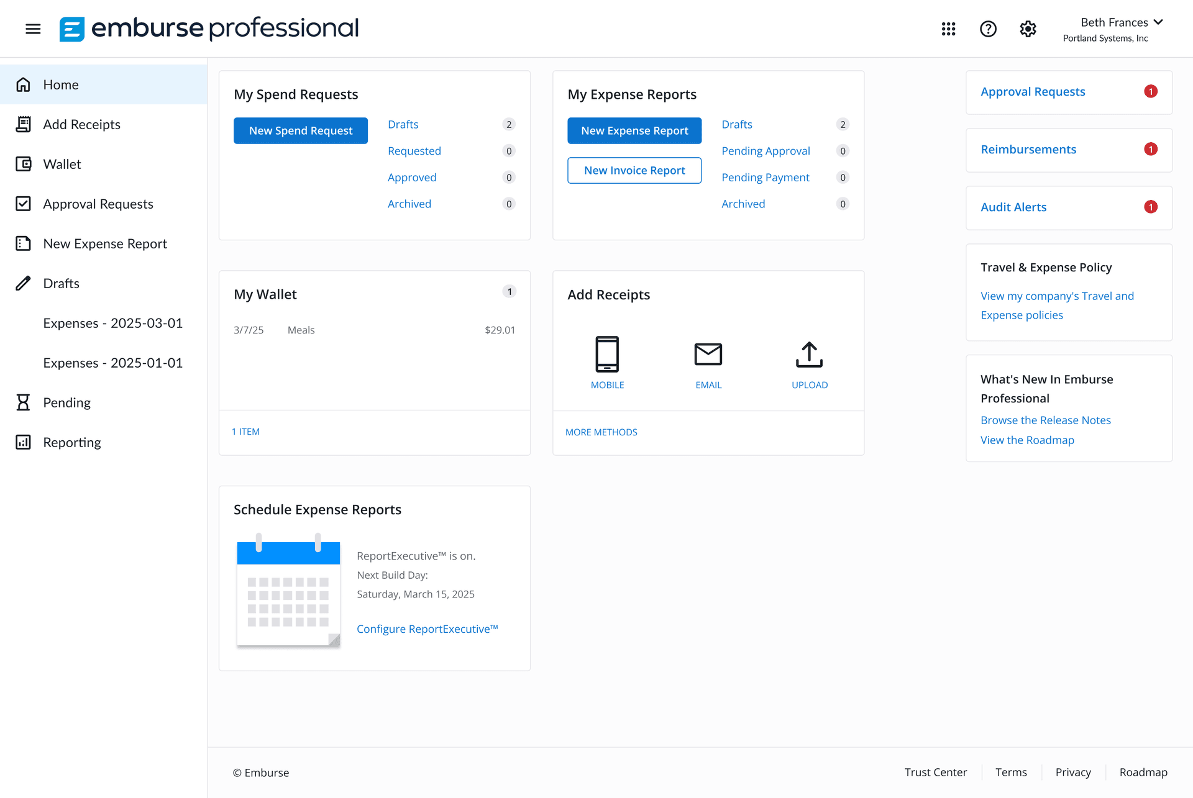The height and width of the screenshot is (798, 1193).
Task: View Audit Alerts notification badge
Action: [1151, 207]
